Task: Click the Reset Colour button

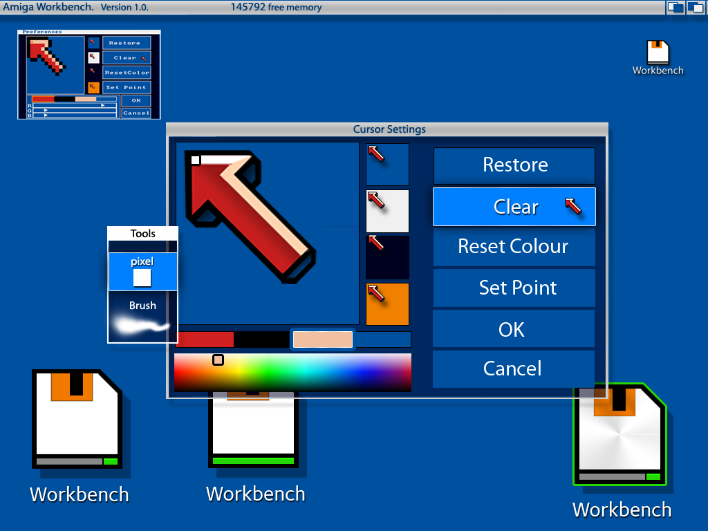Action: (x=514, y=247)
